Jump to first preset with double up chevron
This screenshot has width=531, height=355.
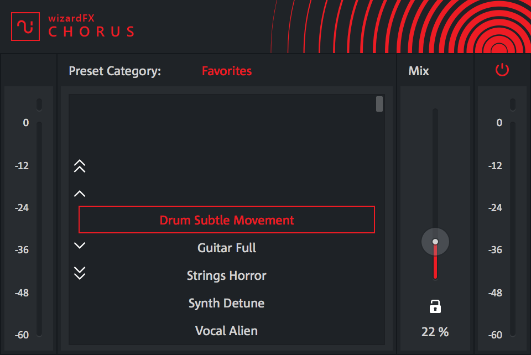click(80, 166)
